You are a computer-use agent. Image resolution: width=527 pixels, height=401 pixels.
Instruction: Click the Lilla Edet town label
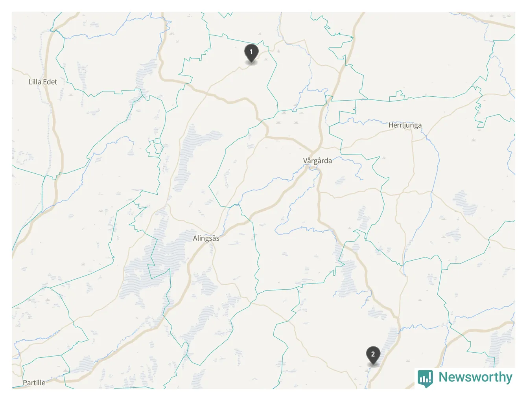click(x=43, y=82)
